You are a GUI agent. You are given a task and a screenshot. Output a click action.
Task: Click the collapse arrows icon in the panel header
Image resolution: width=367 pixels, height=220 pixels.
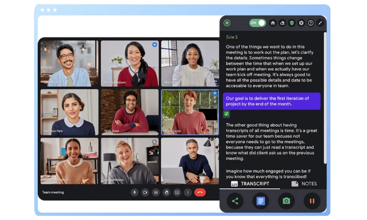(320, 23)
